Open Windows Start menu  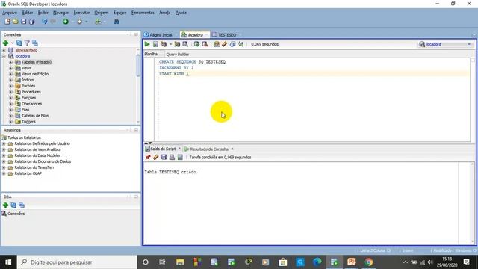pos(8,262)
